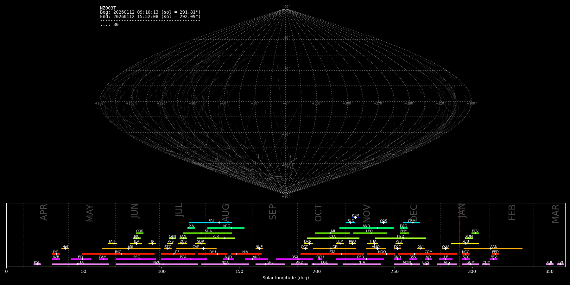Viewport: 570px width, 285px height.
Task: Select the ARI shower label
Action: [x=130, y=247]
